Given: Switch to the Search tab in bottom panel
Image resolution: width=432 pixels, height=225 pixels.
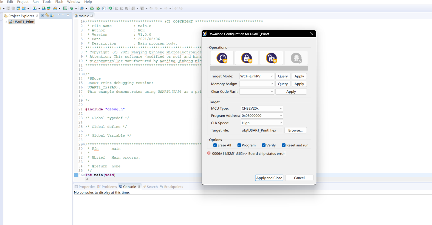Looking at the screenshot, I should pyautogui.click(x=150, y=187).
